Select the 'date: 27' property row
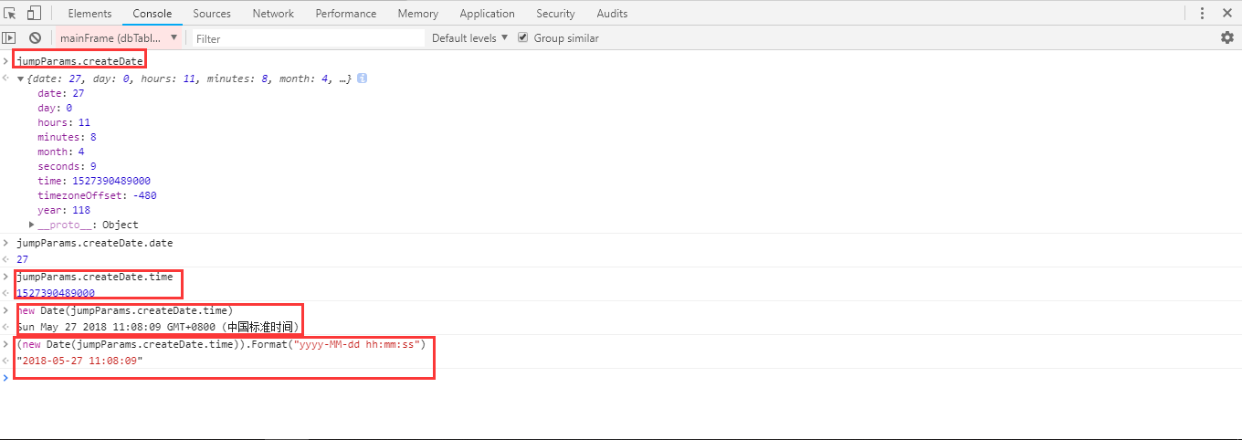The height and width of the screenshot is (440, 1242). [61, 93]
